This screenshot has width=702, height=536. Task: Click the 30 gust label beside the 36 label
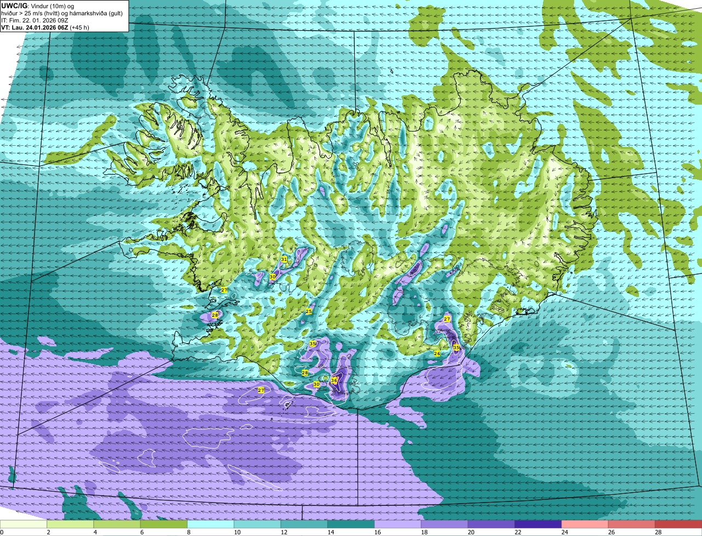pos(316,384)
